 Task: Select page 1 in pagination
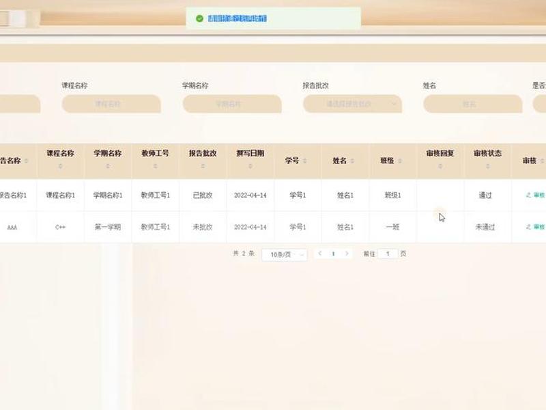click(333, 254)
